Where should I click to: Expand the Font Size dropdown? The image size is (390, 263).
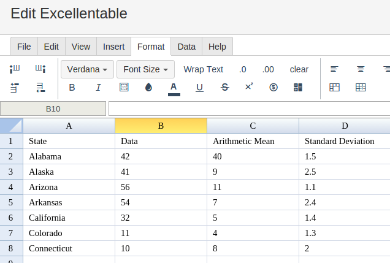click(x=145, y=69)
